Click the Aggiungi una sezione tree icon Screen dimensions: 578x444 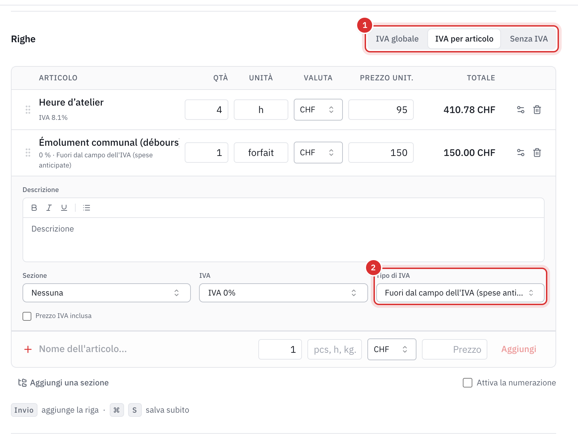tap(22, 383)
